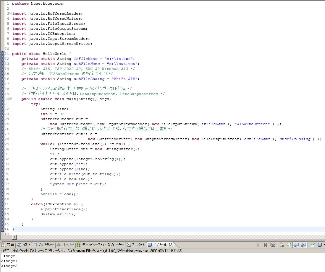Click the "String line;" statement
The width and height of the screenshot is (325, 272).
click(x=54, y=109)
